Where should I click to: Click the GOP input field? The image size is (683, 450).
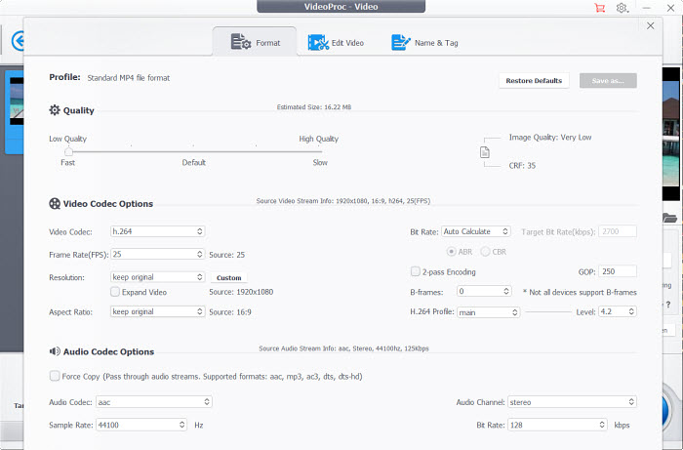coord(618,271)
